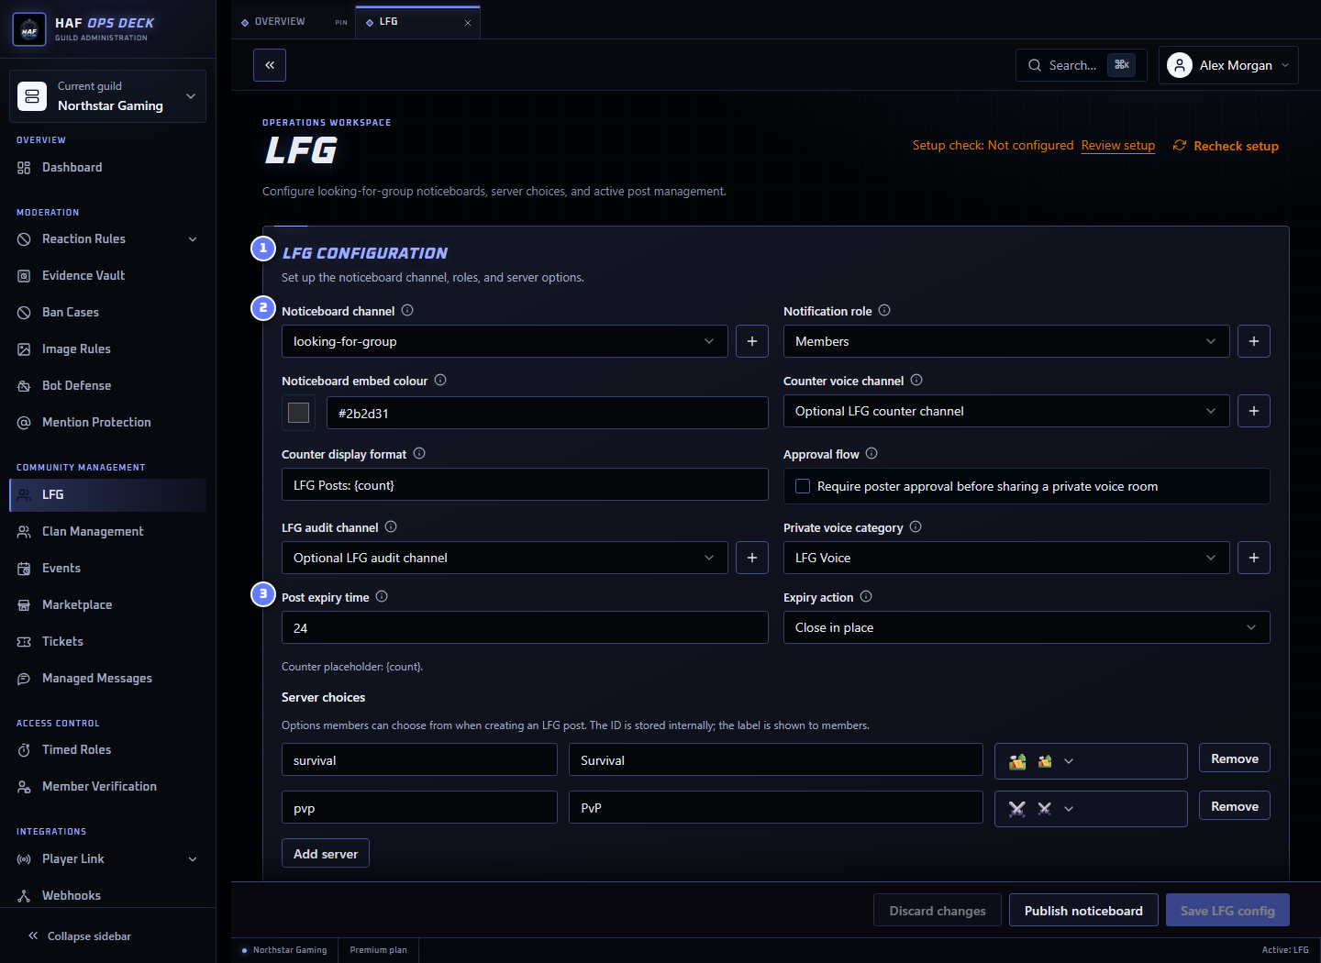Viewport: 1321px width, 963px height.
Task: Open the Noticeboard channel dropdown
Action: tap(505, 341)
